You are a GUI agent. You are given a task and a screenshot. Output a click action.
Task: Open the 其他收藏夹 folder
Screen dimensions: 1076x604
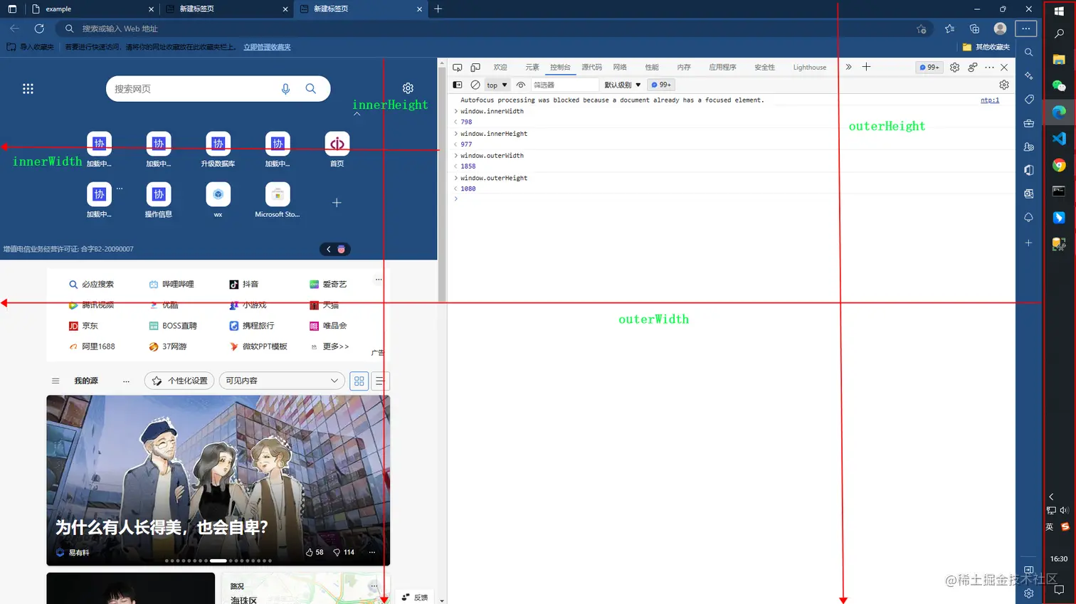pyautogui.click(x=986, y=47)
